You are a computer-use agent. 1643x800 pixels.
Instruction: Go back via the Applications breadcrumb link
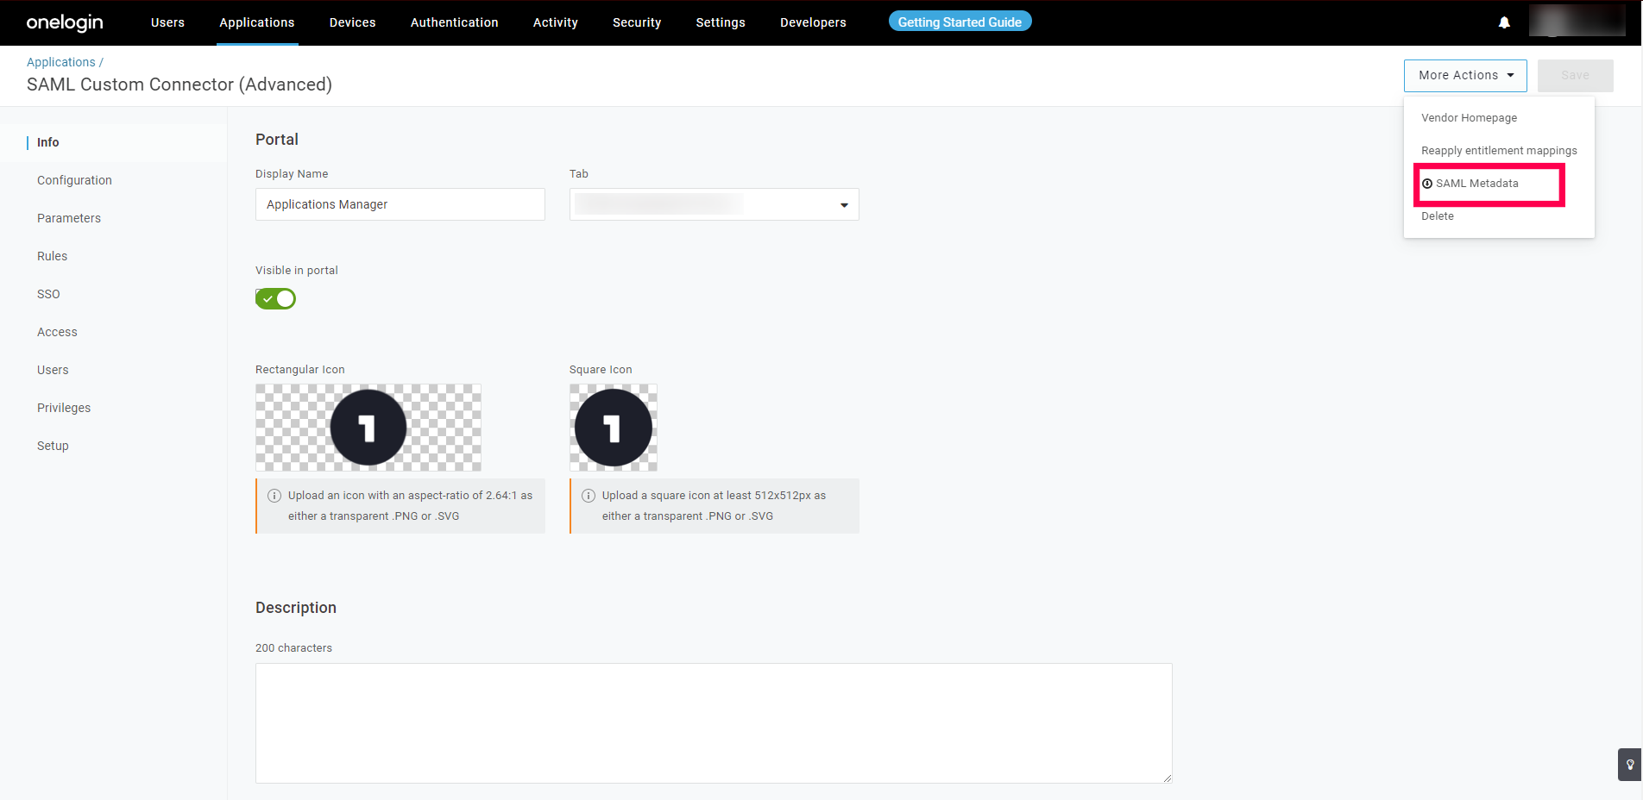click(60, 62)
